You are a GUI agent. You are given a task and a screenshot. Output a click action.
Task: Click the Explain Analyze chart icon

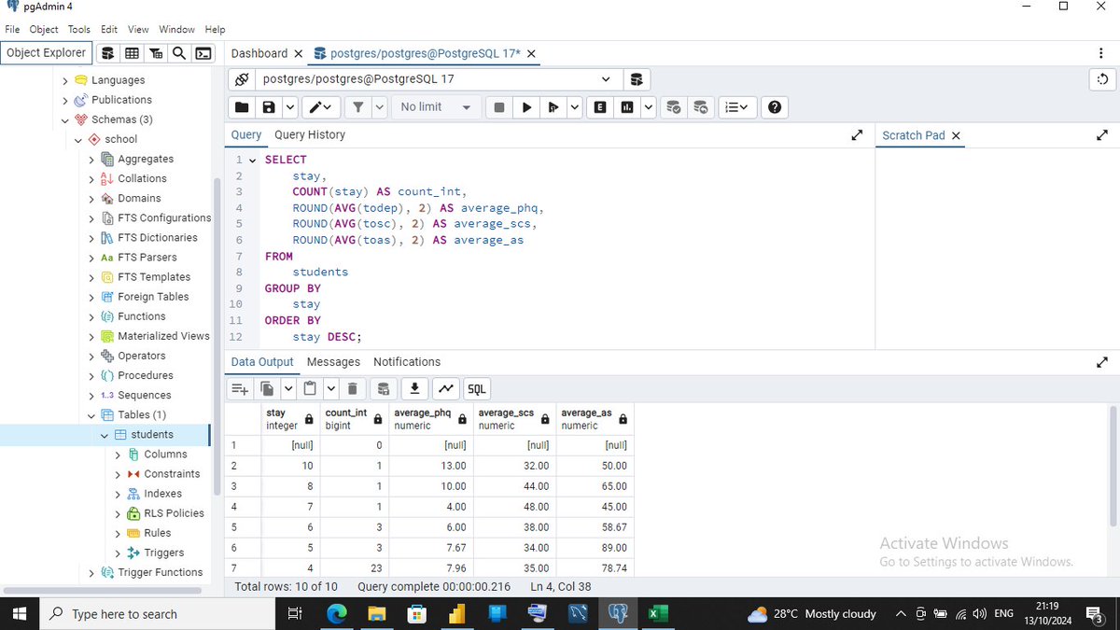627,107
